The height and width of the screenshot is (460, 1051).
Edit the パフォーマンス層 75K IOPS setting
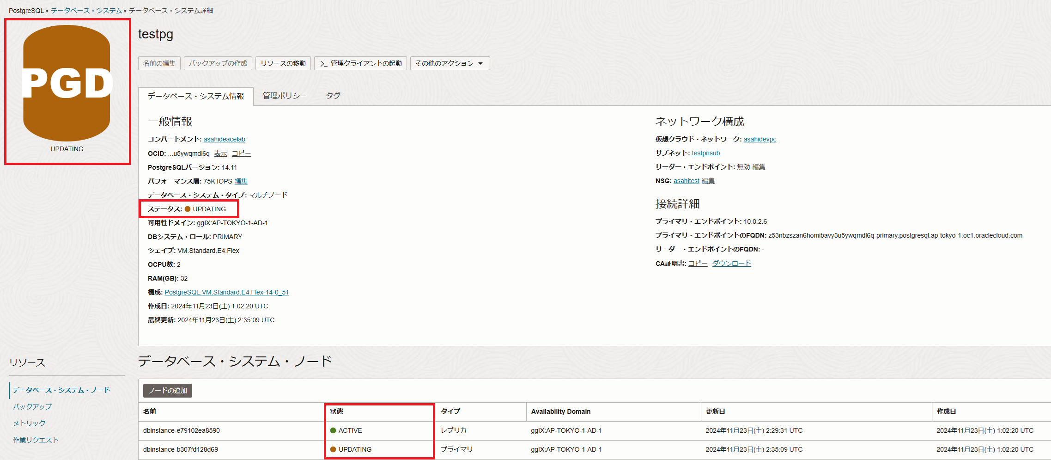coord(241,181)
